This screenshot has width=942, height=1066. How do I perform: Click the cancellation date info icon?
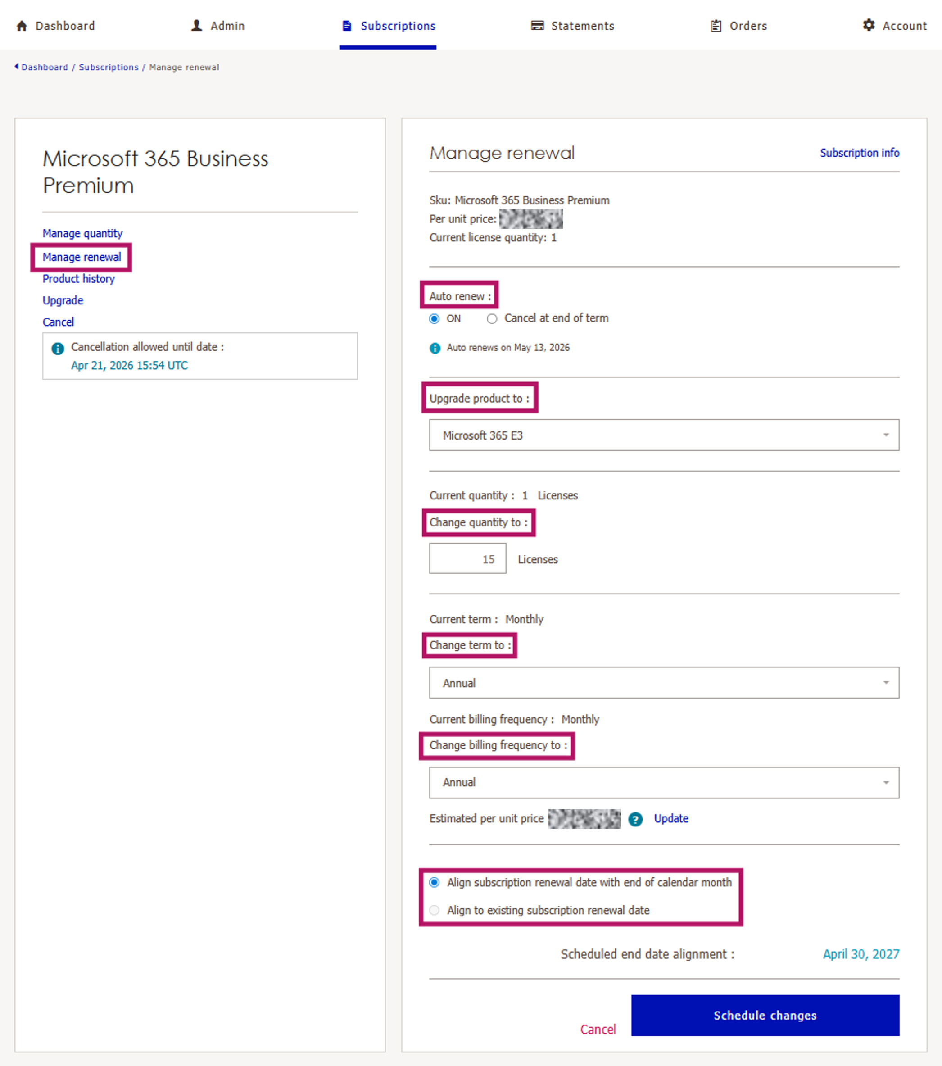point(58,349)
